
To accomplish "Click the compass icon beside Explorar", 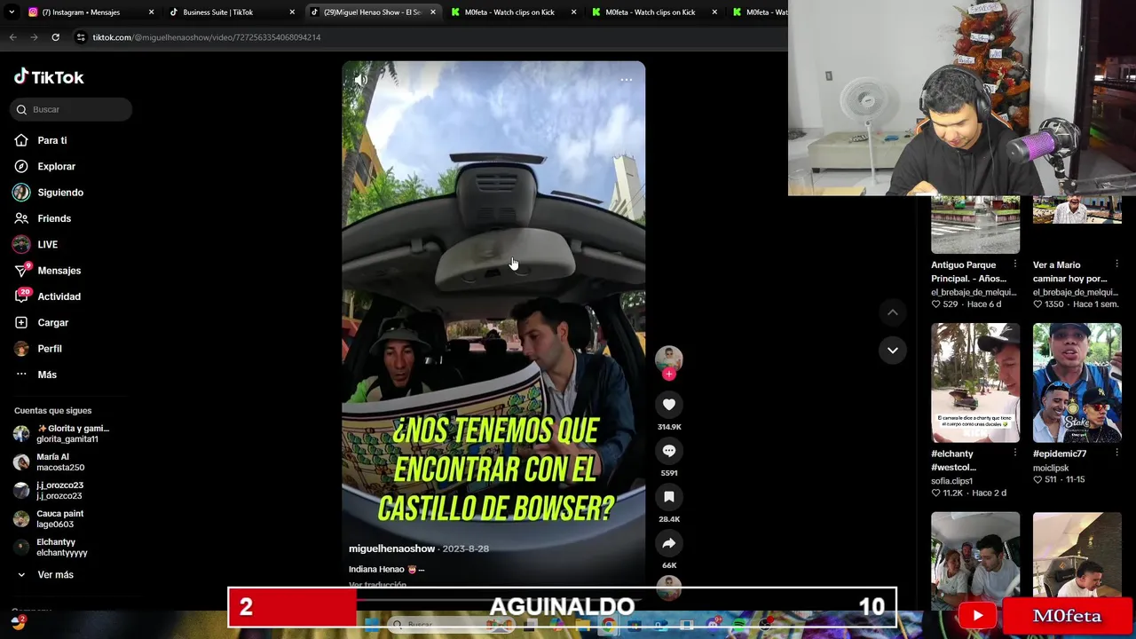I will pos(21,166).
